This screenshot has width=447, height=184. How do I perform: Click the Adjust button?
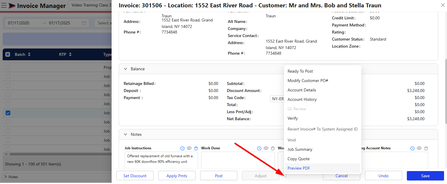261,176
